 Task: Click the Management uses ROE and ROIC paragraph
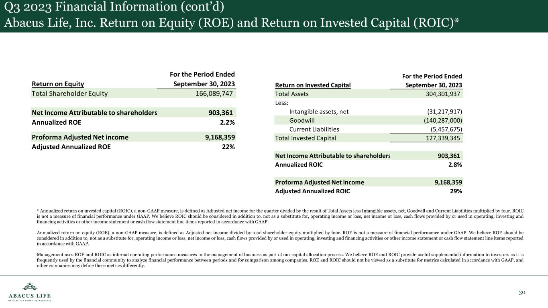pos(280,260)
